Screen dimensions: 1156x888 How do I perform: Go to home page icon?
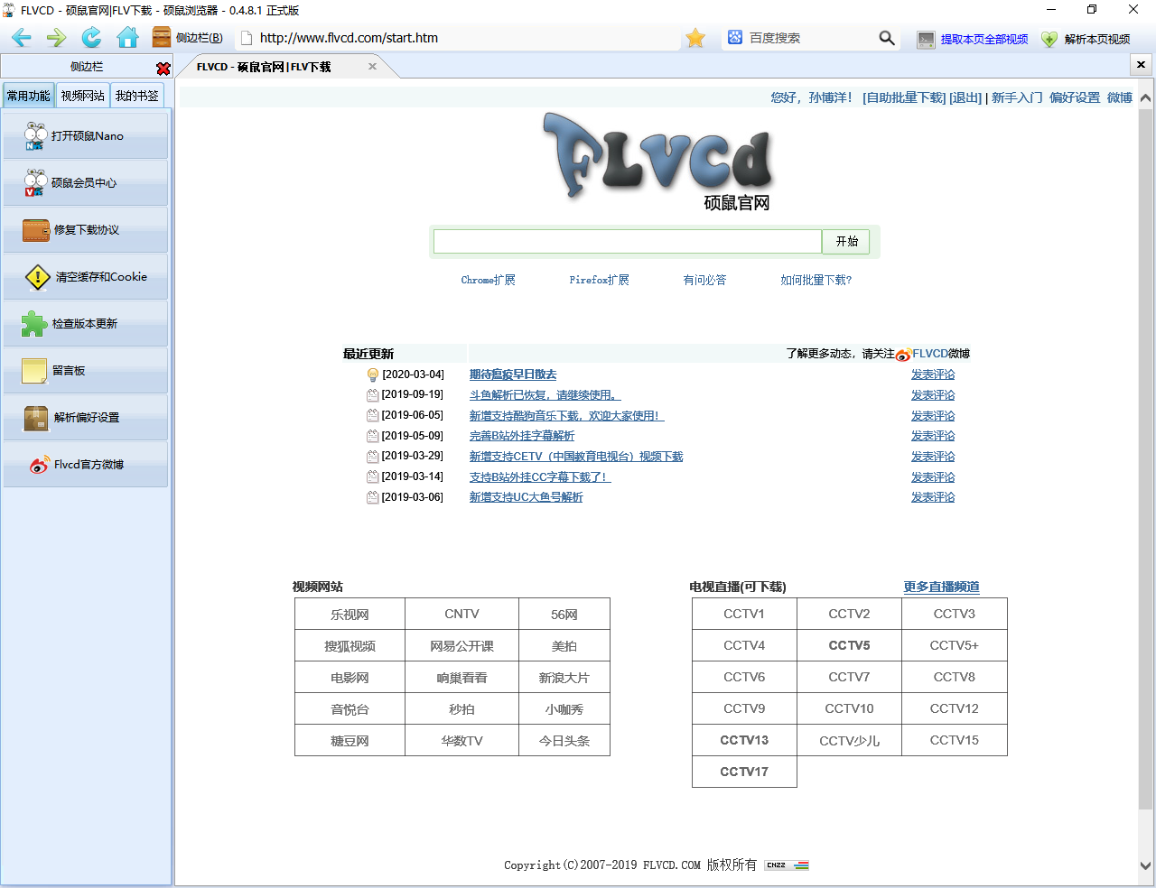coord(127,38)
